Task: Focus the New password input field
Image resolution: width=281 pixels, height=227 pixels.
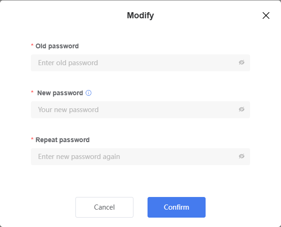Action: coord(140,110)
